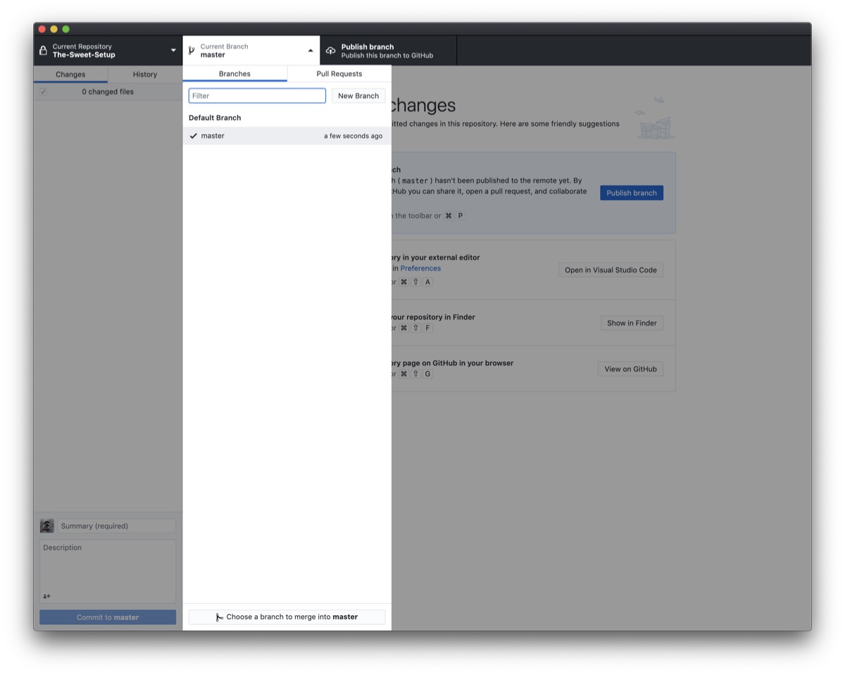Viewport: 845px width, 675px height.
Task: Click the yellow minimize window button
Action: coord(54,29)
